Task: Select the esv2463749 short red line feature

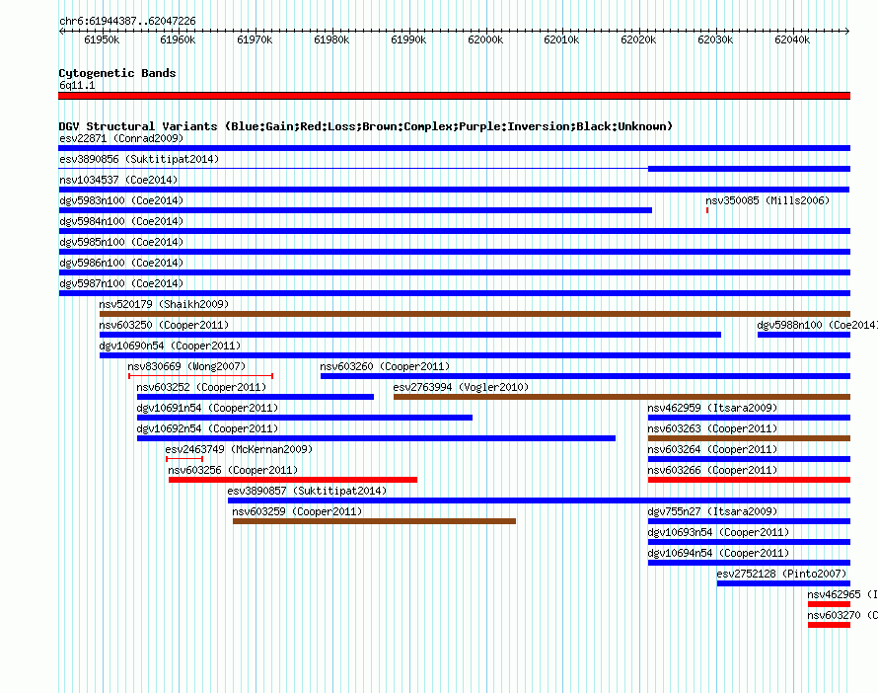Action: [x=184, y=459]
